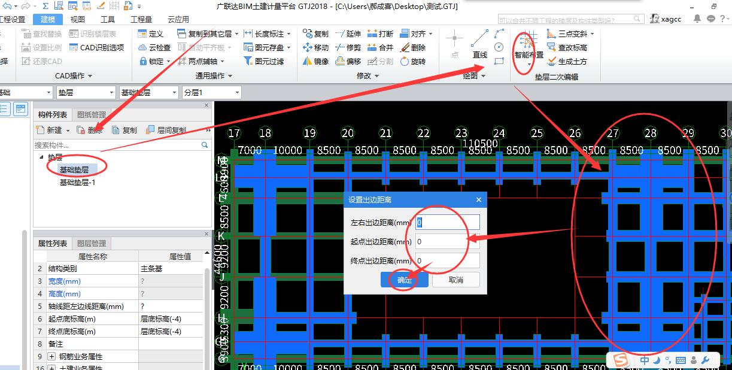Open the 垫层 component type combo box
Image resolution: width=732 pixels, height=370 pixels.
click(x=86, y=93)
